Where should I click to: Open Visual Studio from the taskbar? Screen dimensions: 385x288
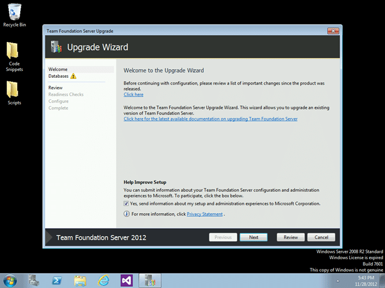pos(126,281)
